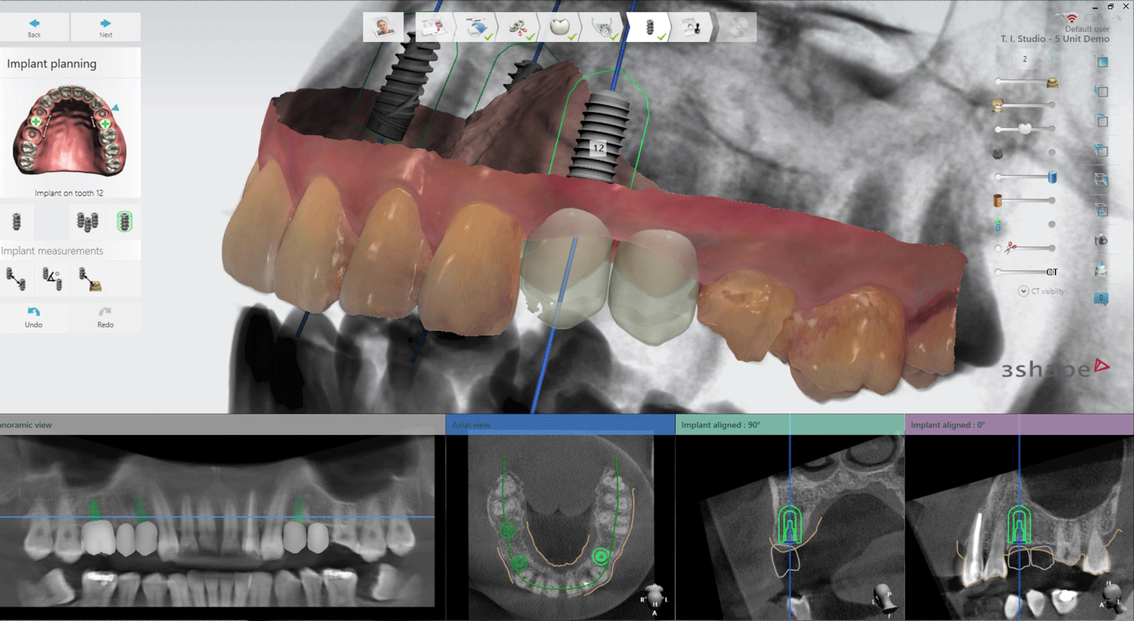Click the Redo button
The width and height of the screenshot is (1134, 621).
(105, 318)
